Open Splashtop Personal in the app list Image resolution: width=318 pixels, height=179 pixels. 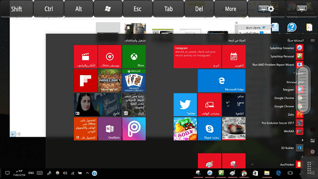point(286,56)
